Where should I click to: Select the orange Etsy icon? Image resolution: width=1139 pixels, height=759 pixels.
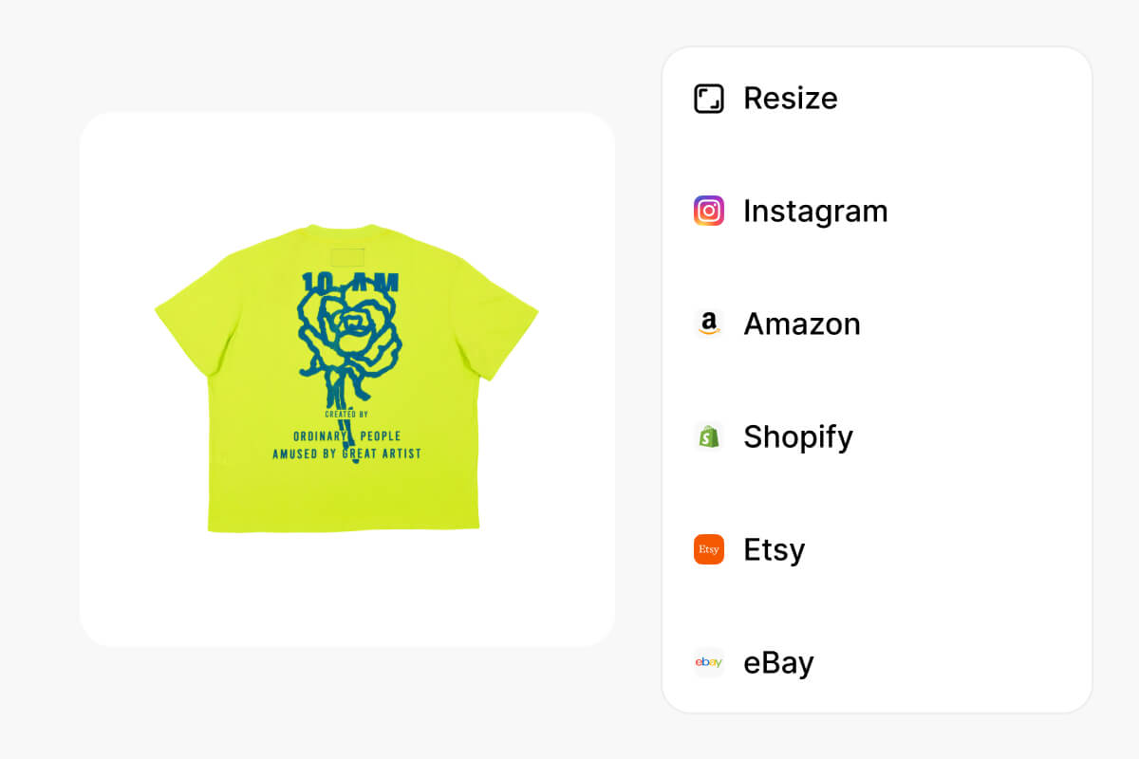709,549
